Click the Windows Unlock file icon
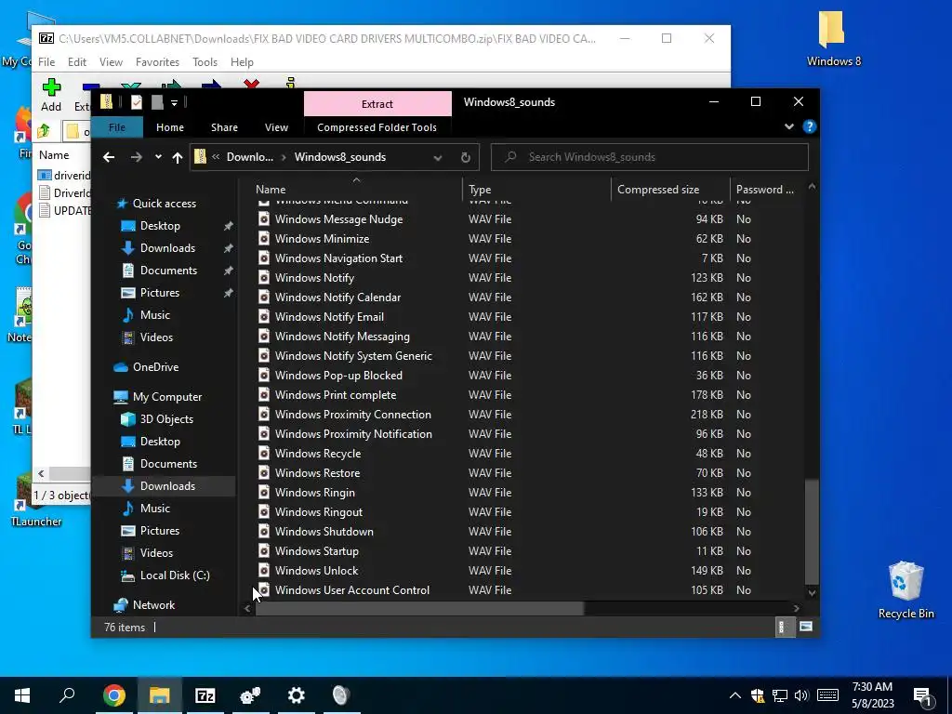Screen dimensions: 952x714 (263, 570)
